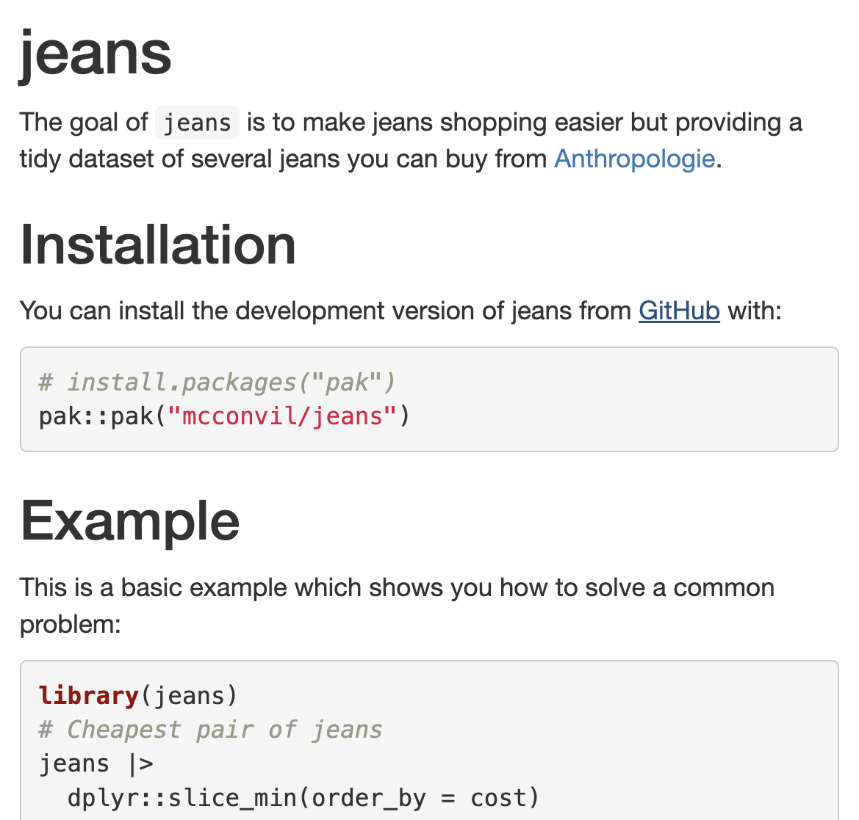Click the 'jeans |>' pipe line
Image resolution: width=859 pixels, height=820 pixels.
96,763
